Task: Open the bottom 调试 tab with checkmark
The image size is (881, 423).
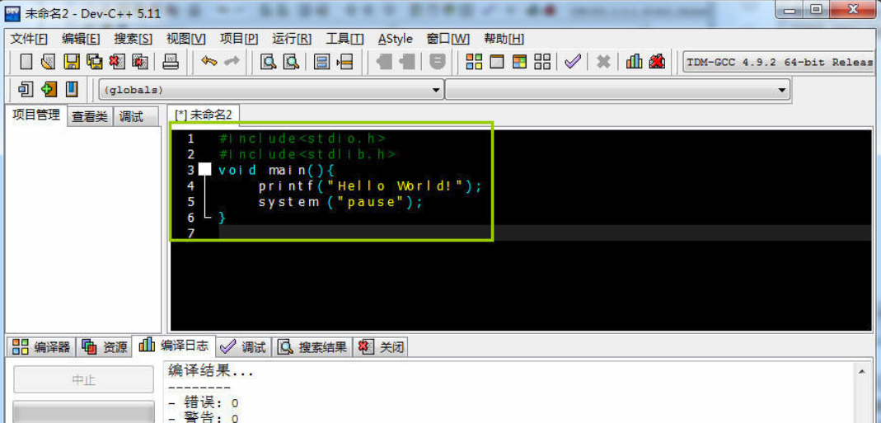Action: pyautogui.click(x=244, y=347)
